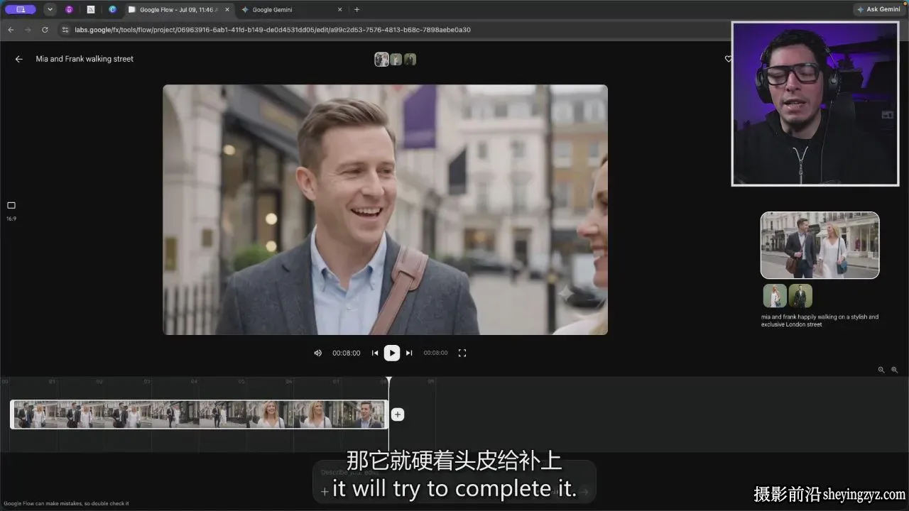The width and height of the screenshot is (909, 511).
Task: Open the swirl-icon pinned tab
Action: (112, 10)
